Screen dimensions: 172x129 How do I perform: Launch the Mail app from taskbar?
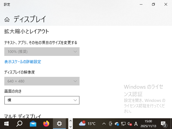coord(33,124)
